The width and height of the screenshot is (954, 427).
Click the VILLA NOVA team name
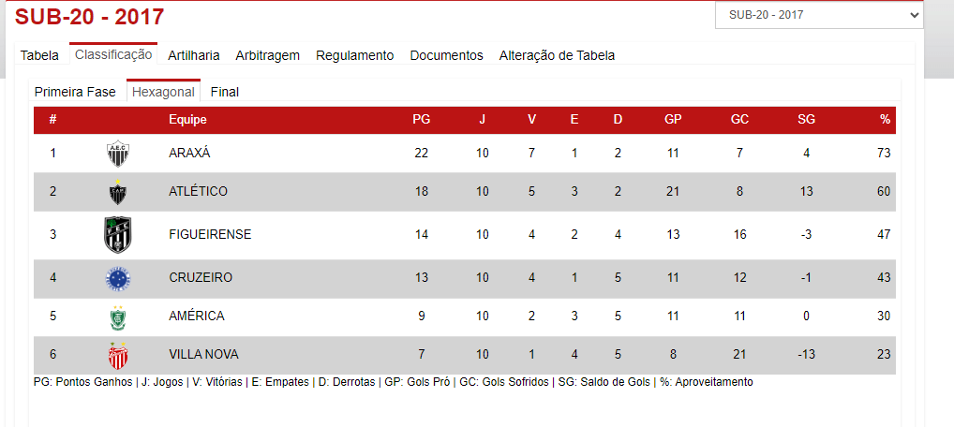coord(203,355)
